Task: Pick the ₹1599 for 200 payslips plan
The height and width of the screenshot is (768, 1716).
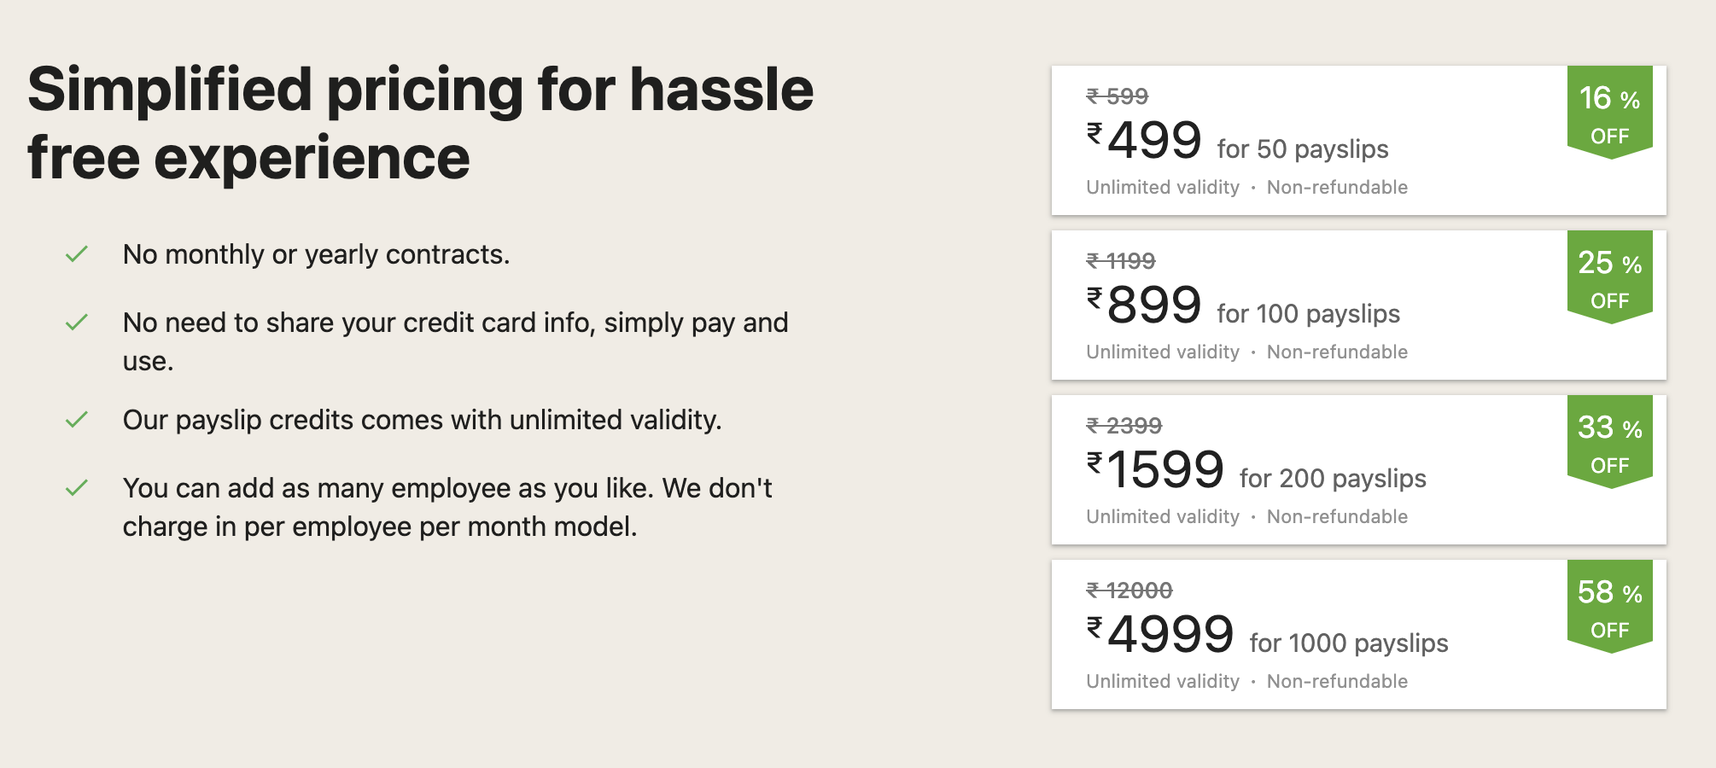Action: tap(1358, 469)
